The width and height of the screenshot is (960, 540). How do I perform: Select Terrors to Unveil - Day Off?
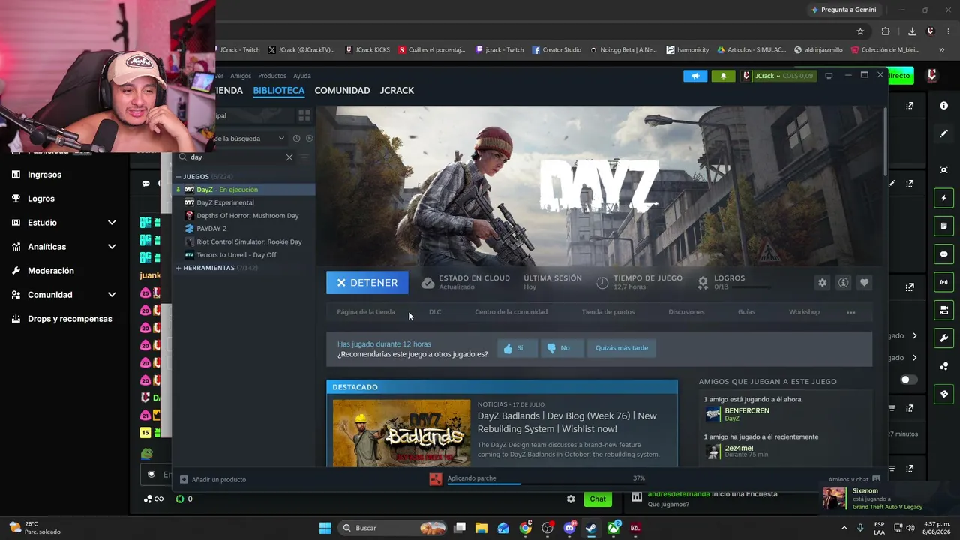(x=244, y=255)
